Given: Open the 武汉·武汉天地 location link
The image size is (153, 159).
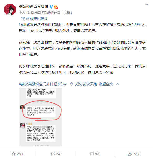Looking at the screenshot, I should pyautogui.click(x=86, y=84).
